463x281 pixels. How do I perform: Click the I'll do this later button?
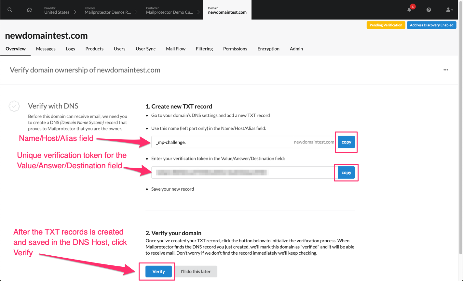pos(196,271)
